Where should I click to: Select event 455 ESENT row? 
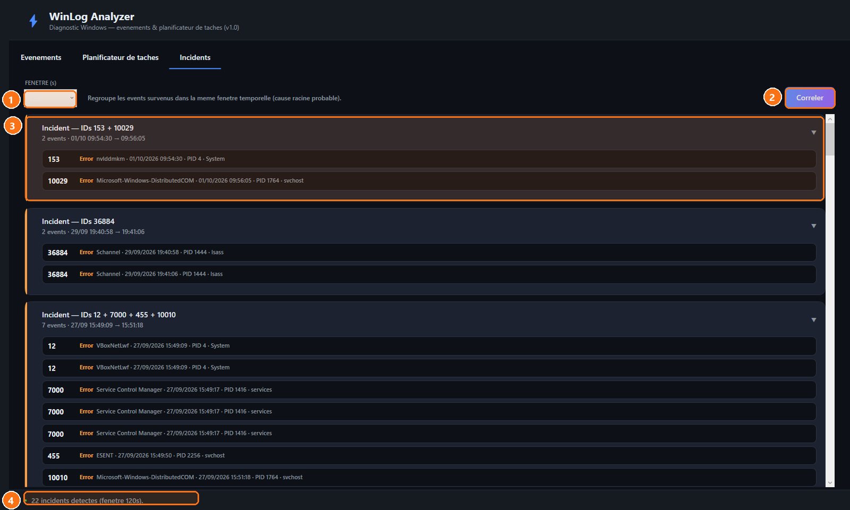tap(429, 455)
